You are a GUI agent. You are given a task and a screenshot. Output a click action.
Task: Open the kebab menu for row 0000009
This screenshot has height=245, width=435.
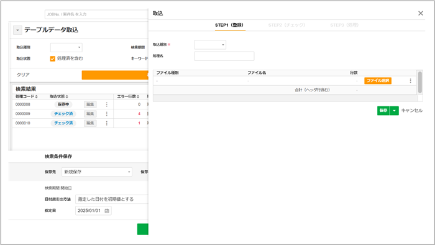click(x=106, y=114)
